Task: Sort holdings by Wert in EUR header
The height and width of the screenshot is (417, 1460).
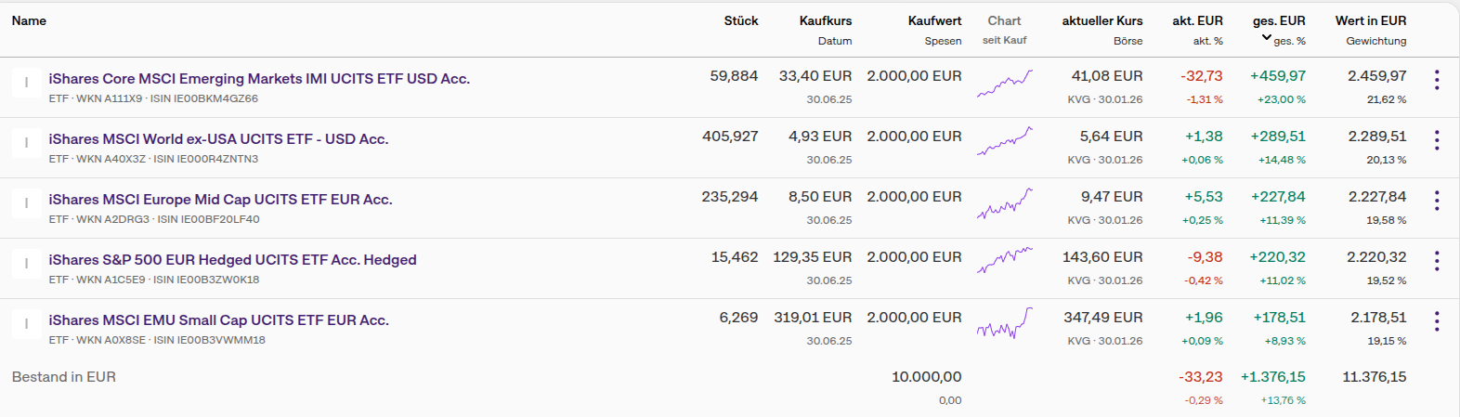Action: (x=1370, y=20)
